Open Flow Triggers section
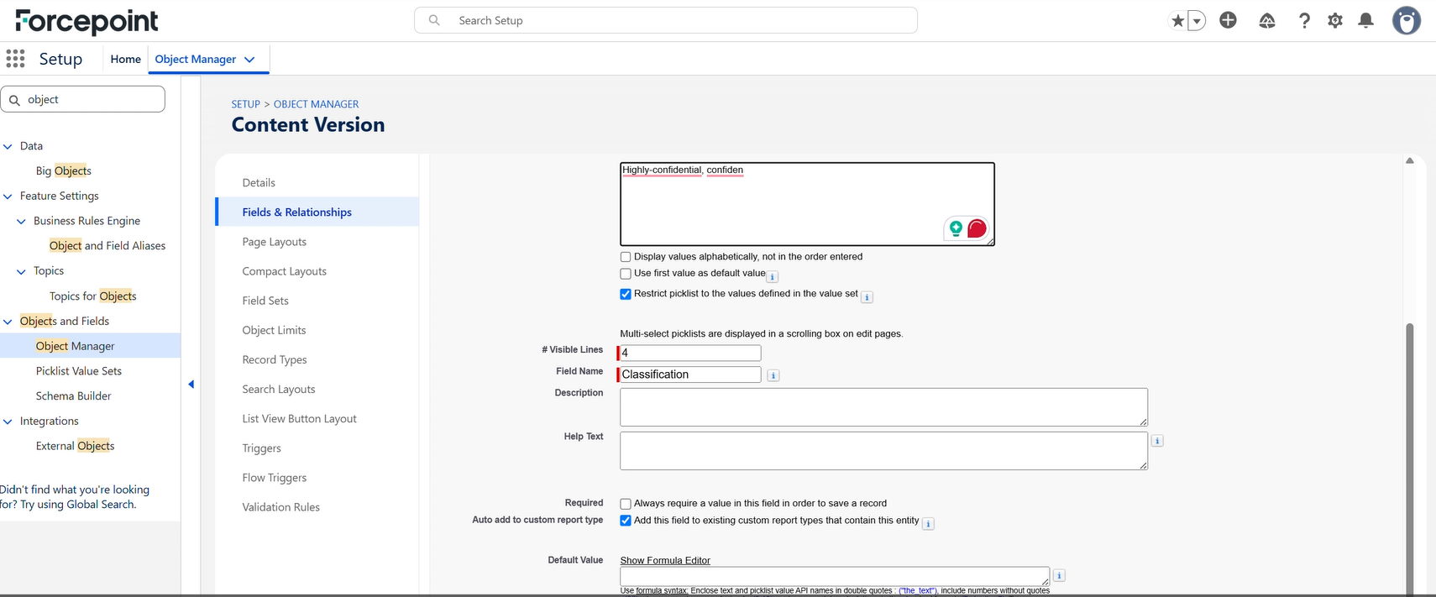Viewport: 1436px width, 597px height. pyautogui.click(x=275, y=477)
